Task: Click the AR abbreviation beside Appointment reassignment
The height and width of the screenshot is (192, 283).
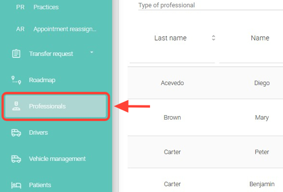Action: 20,29
